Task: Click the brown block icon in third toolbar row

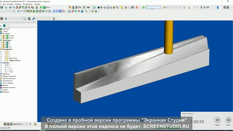Action: tap(1, 19)
